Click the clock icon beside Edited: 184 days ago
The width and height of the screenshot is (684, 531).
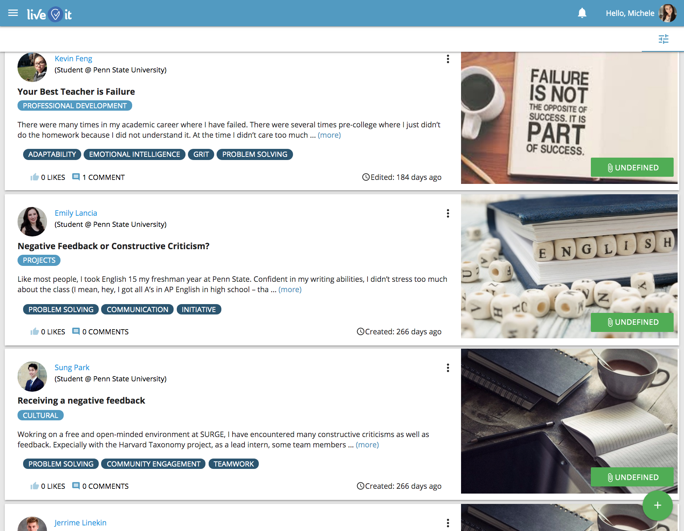tap(366, 177)
